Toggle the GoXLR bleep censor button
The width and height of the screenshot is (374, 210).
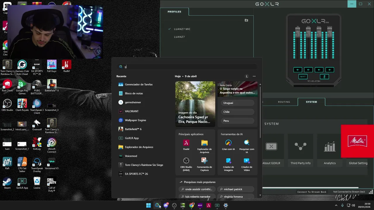click(x=303, y=77)
